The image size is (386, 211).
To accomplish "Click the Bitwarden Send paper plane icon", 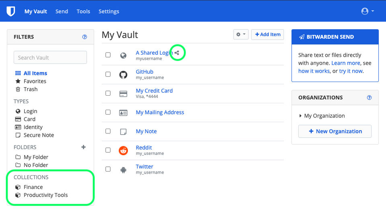I will click(302, 37).
